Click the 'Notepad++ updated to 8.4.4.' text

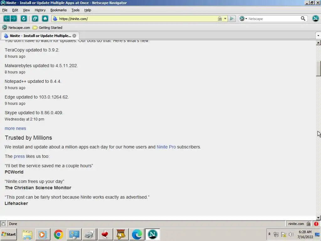tap(33, 81)
